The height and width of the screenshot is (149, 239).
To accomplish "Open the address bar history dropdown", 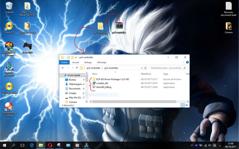I will click(x=142, y=68).
